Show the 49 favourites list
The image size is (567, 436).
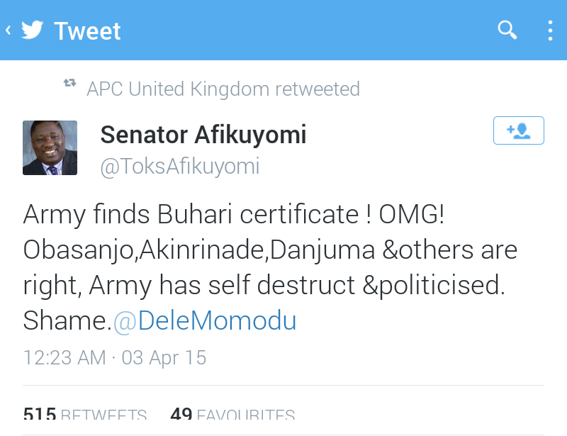coord(232,413)
